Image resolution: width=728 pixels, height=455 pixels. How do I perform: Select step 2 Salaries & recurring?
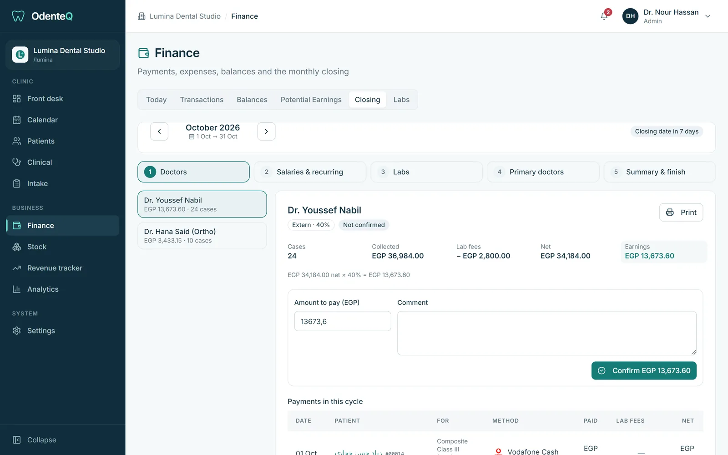310,172
